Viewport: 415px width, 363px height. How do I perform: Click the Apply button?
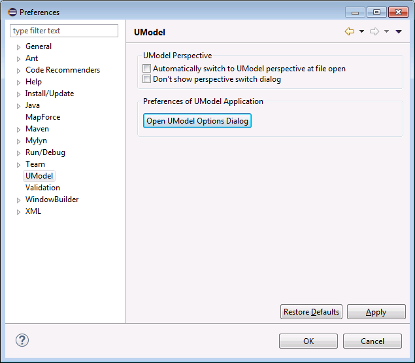point(376,311)
